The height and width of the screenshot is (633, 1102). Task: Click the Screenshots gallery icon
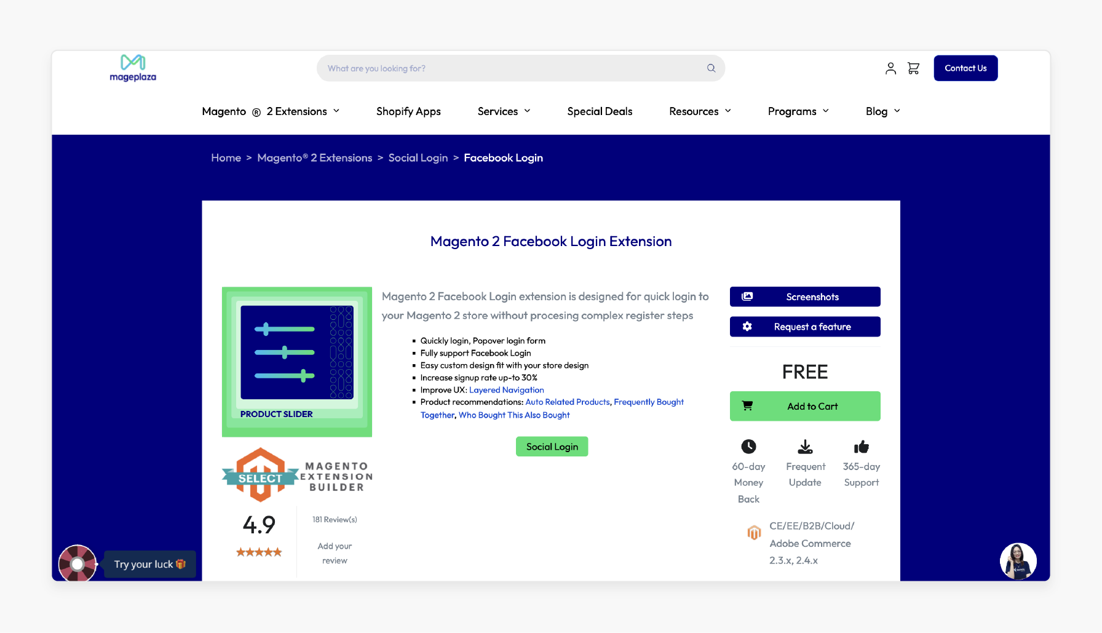coord(747,297)
